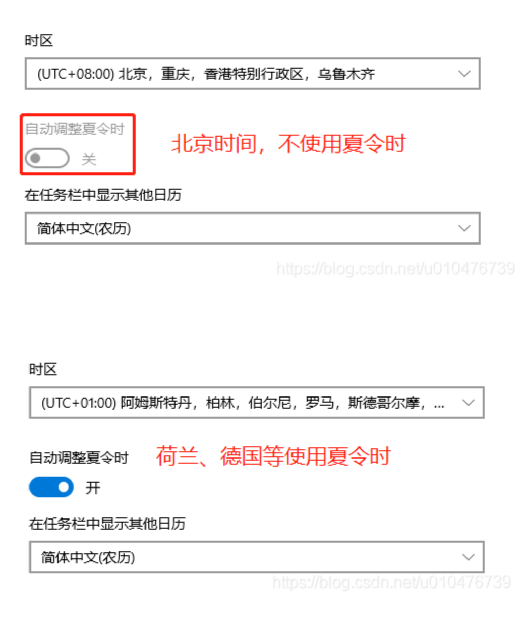Image resolution: width=525 pixels, height=641 pixels.
Task: Open 简体中文(农历) dropdown under the Beijing section
Action: [x=253, y=229]
